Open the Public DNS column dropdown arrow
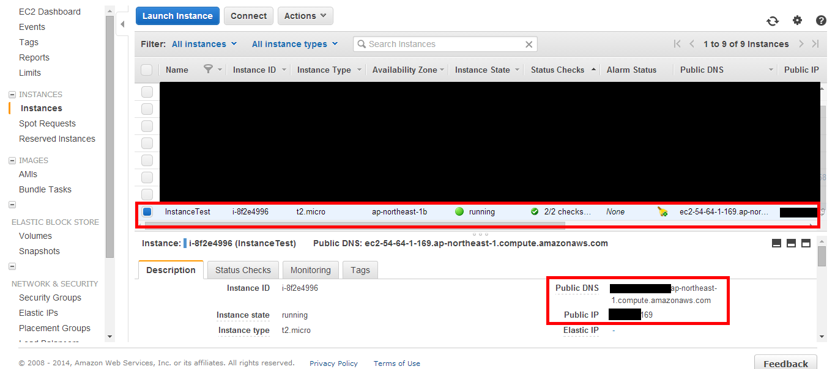835x369 pixels. click(771, 70)
